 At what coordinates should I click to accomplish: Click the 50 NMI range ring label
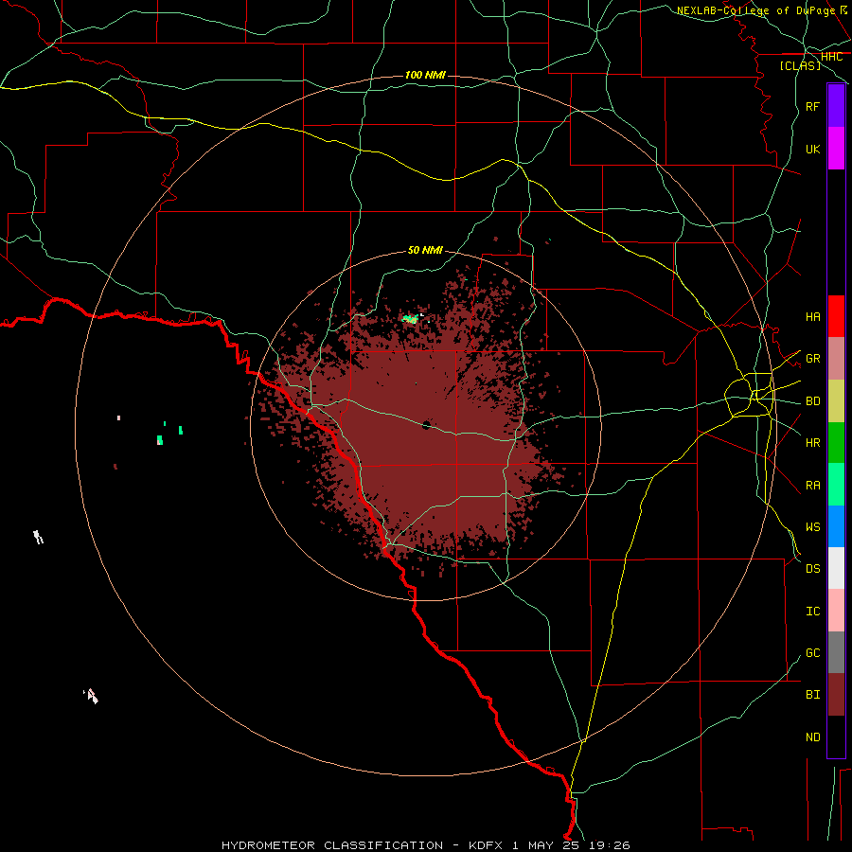pyautogui.click(x=425, y=250)
